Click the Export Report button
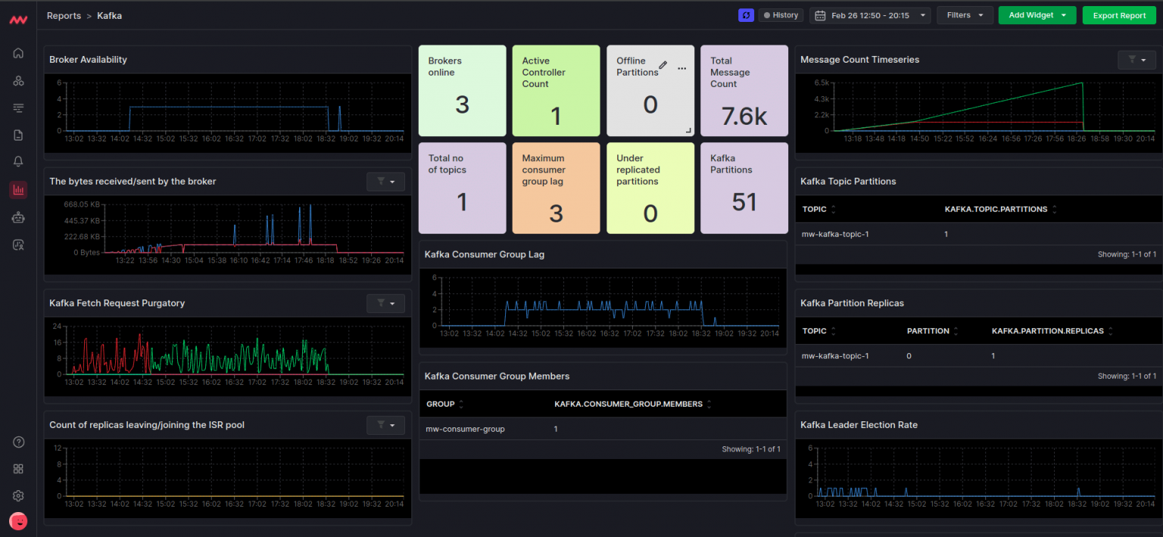The width and height of the screenshot is (1163, 537). pyautogui.click(x=1118, y=15)
